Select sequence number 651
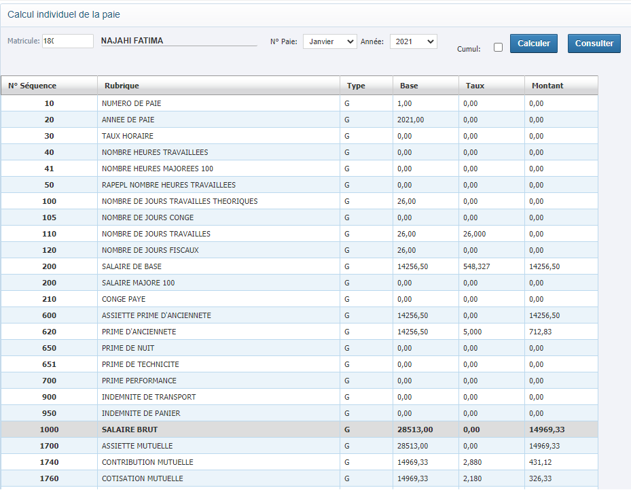Screen dimensions: 631x490 [49, 364]
